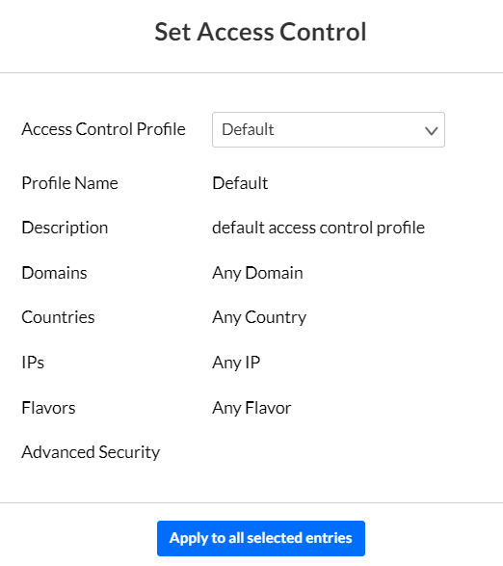This screenshot has width=503, height=566.
Task: Click the Any Flavor value
Action: tap(251, 409)
